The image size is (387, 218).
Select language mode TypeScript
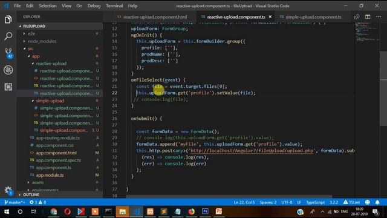(316, 202)
